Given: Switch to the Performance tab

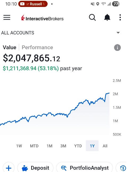Looking at the screenshot, I should pyautogui.click(x=37, y=47).
